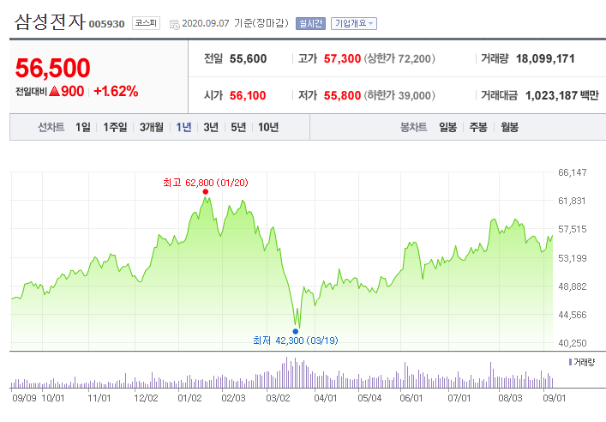Click the 66,147 price axis label

coord(573,172)
